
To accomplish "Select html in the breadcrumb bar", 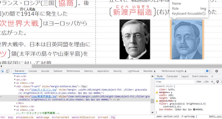I will pos(3,117).
